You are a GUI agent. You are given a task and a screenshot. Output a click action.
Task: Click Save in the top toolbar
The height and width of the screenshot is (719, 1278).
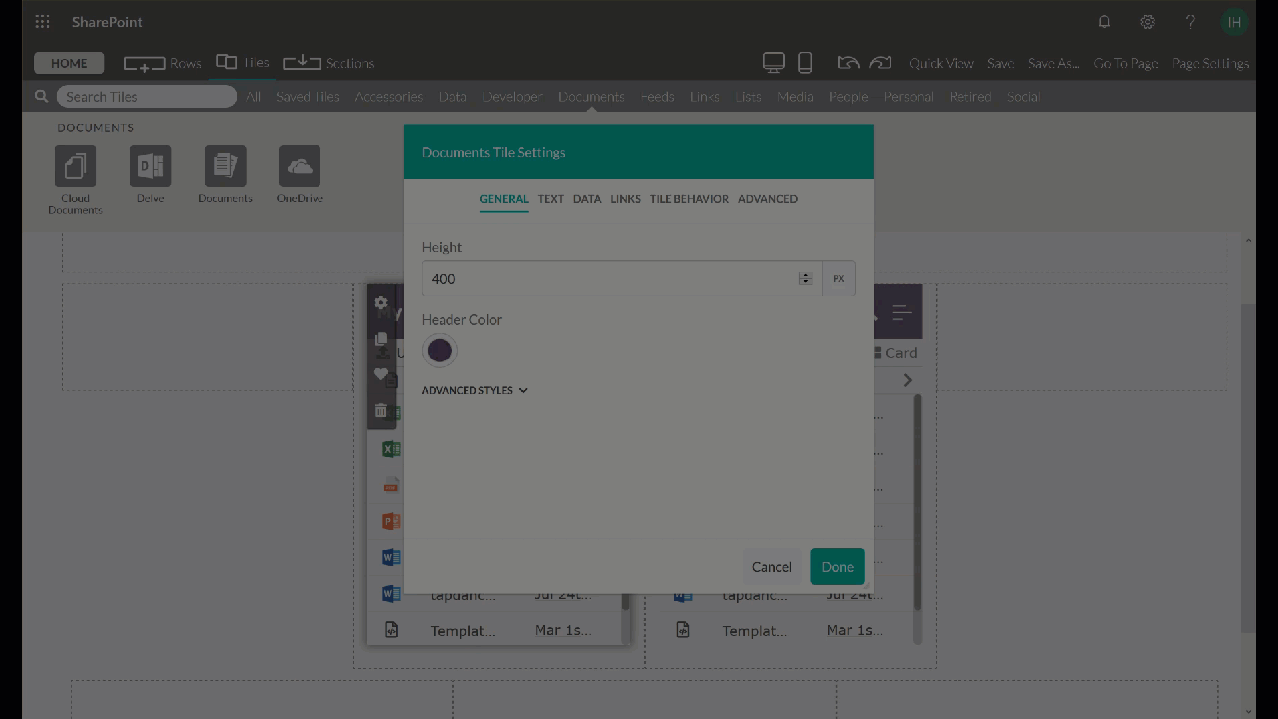point(1001,63)
